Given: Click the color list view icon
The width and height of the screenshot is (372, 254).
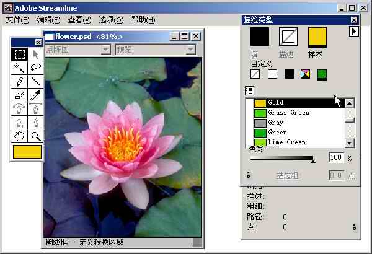Looking at the screenshot, I should 249,90.
